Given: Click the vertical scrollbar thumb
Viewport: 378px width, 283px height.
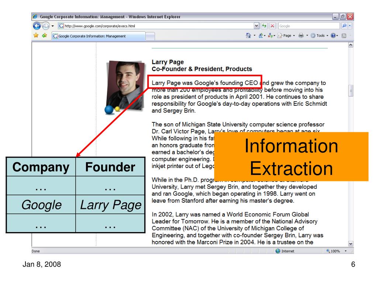Looking at the screenshot, I should [x=351, y=91].
